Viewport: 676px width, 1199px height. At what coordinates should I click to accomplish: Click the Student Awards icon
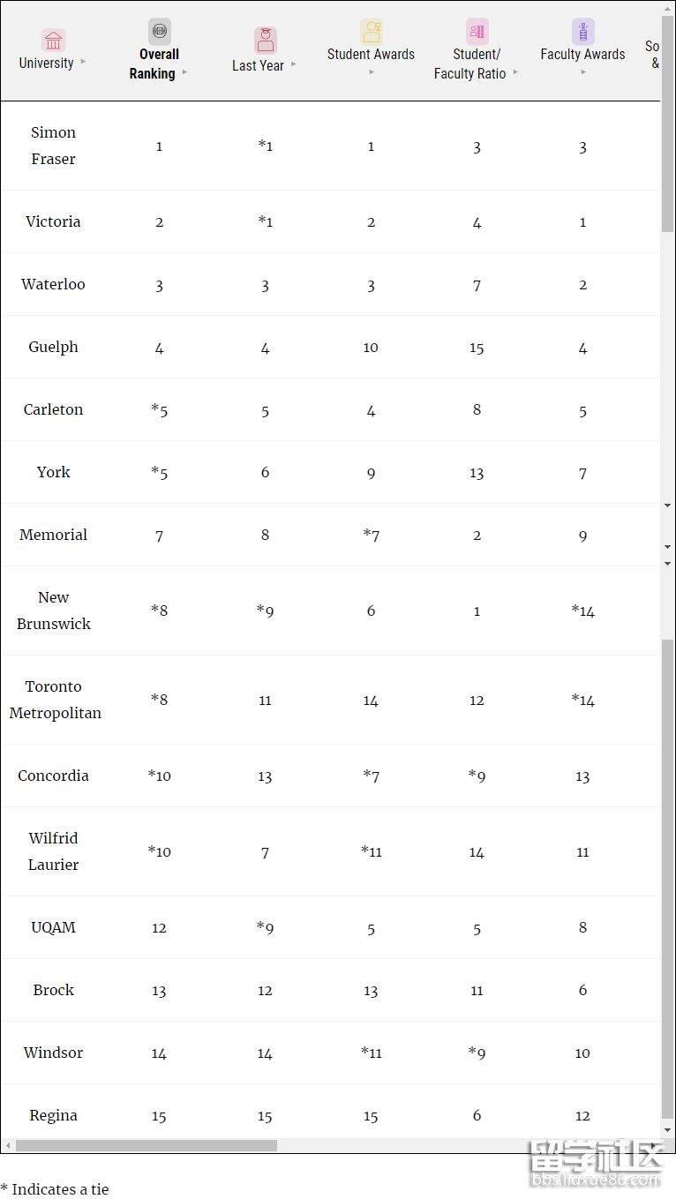coord(372,31)
